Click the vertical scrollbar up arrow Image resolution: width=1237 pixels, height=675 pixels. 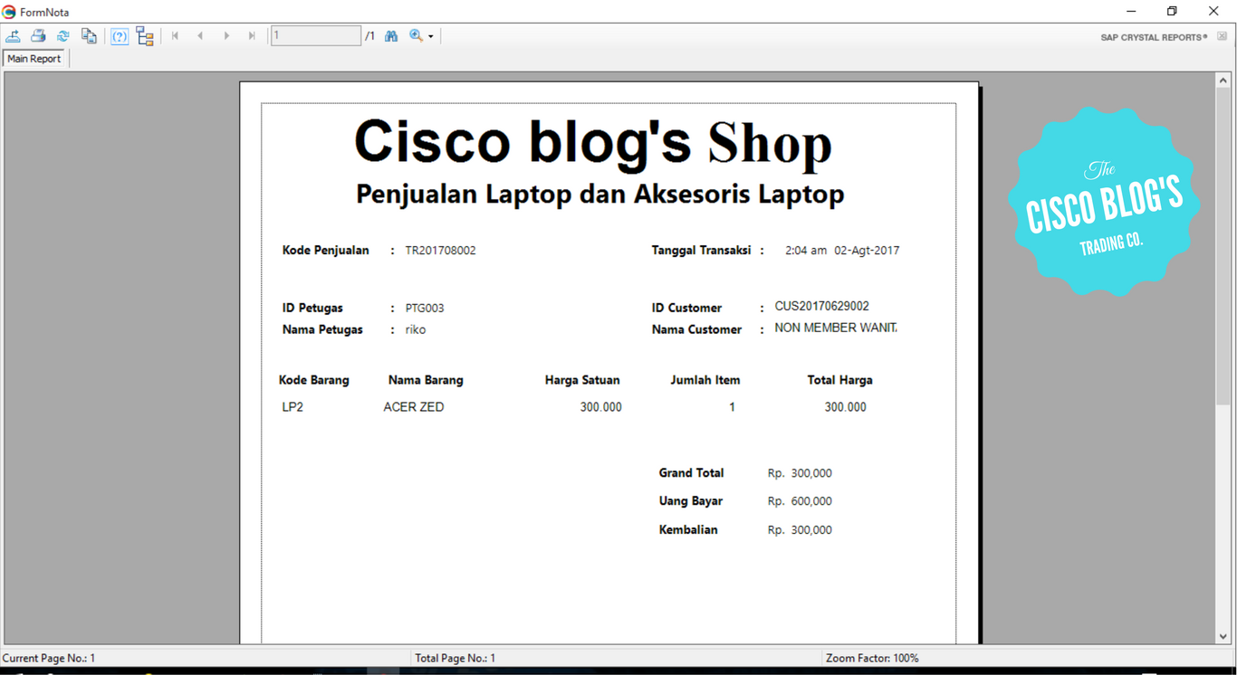(1223, 81)
